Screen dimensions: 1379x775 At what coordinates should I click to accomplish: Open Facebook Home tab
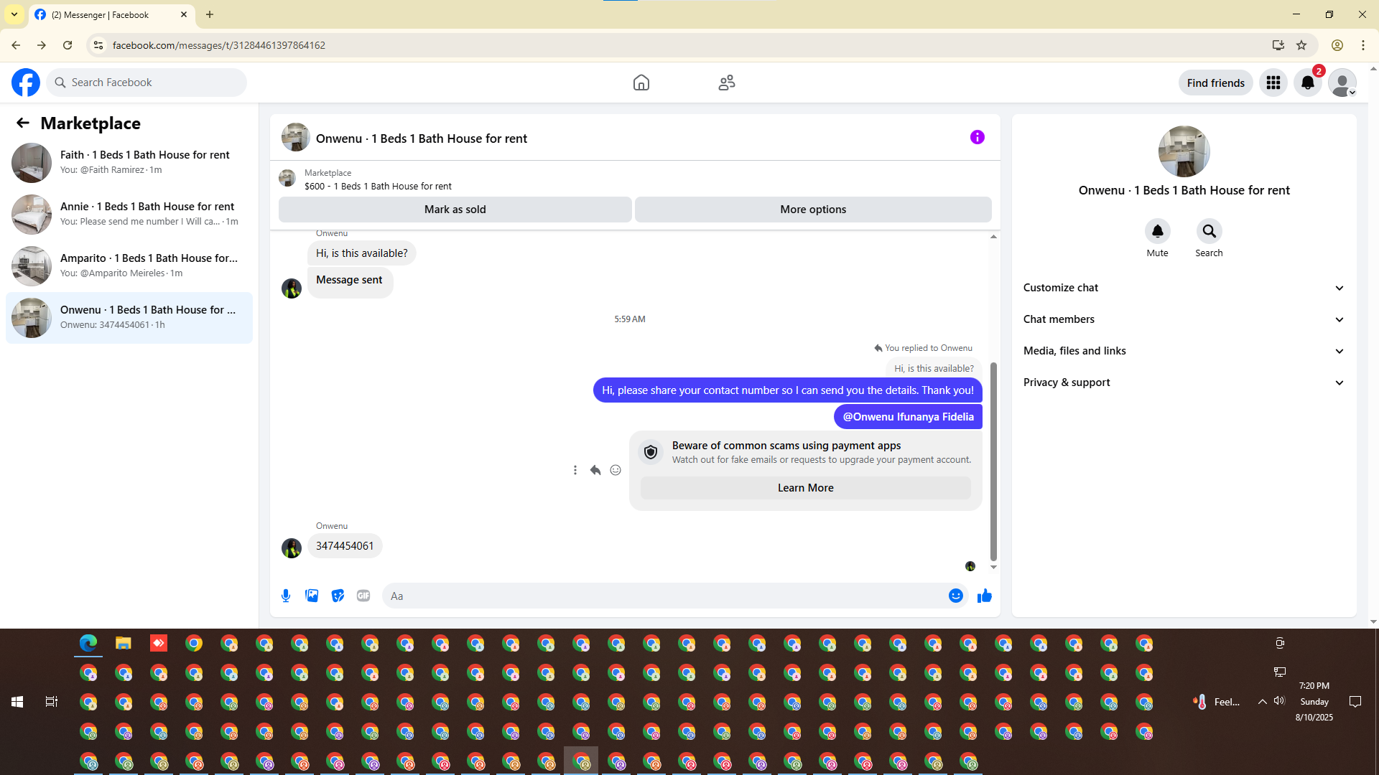tap(641, 83)
